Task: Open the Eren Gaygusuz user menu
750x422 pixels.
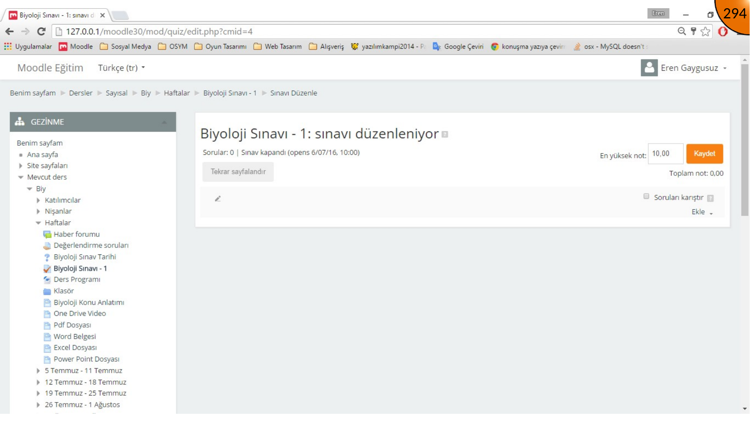Action: coord(694,68)
